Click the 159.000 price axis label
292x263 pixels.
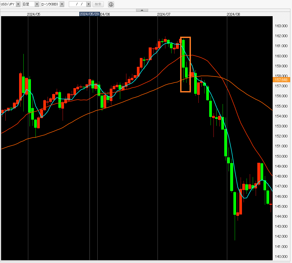tap(281, 66)
